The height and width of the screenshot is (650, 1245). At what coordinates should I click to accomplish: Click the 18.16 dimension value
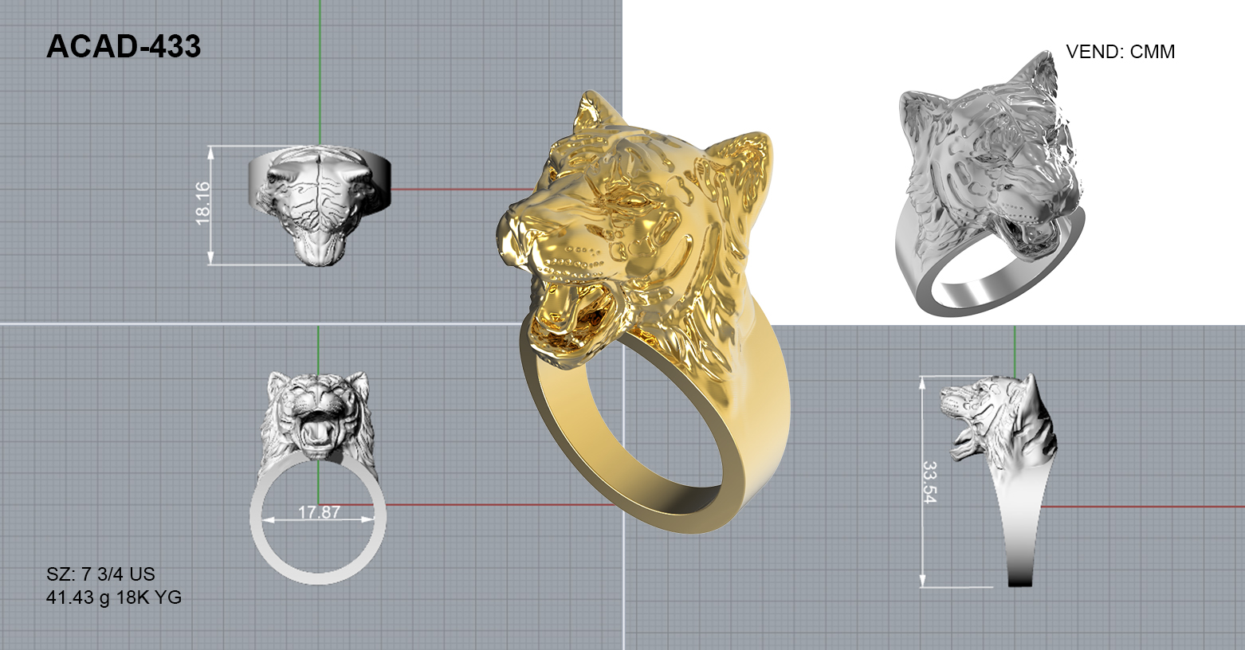202,202
